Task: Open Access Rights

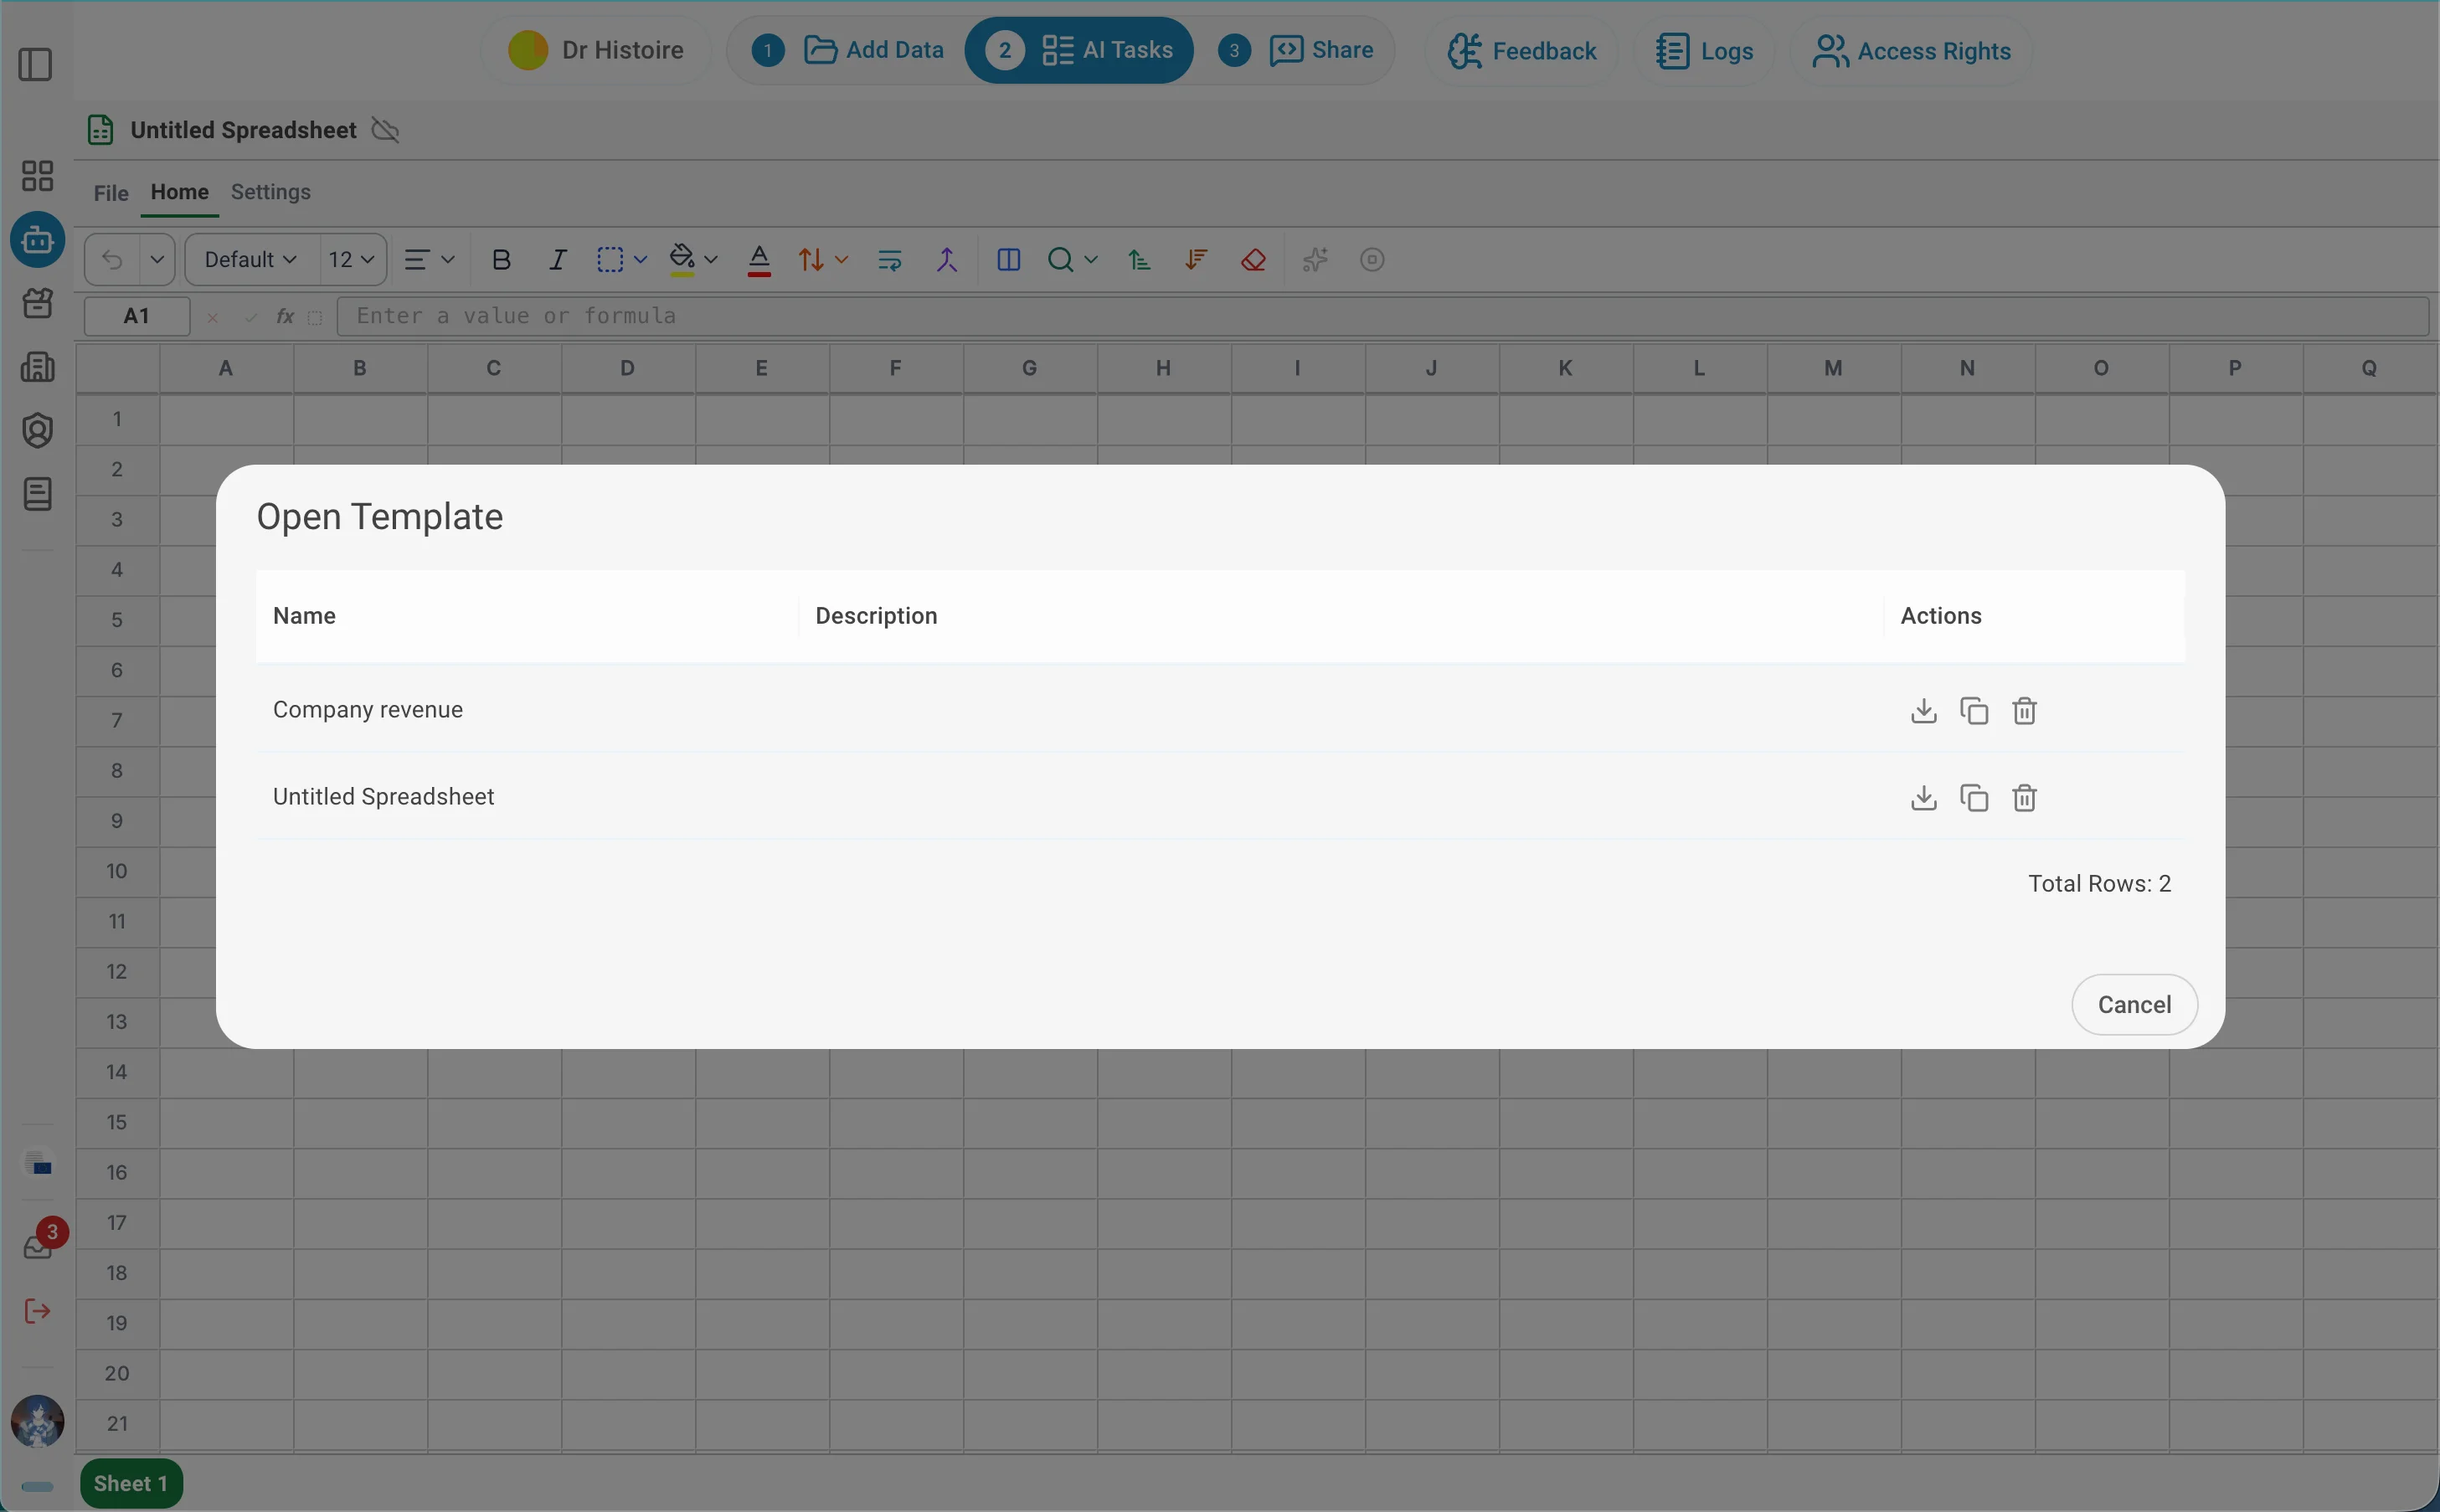Action: click(1911, 51)
